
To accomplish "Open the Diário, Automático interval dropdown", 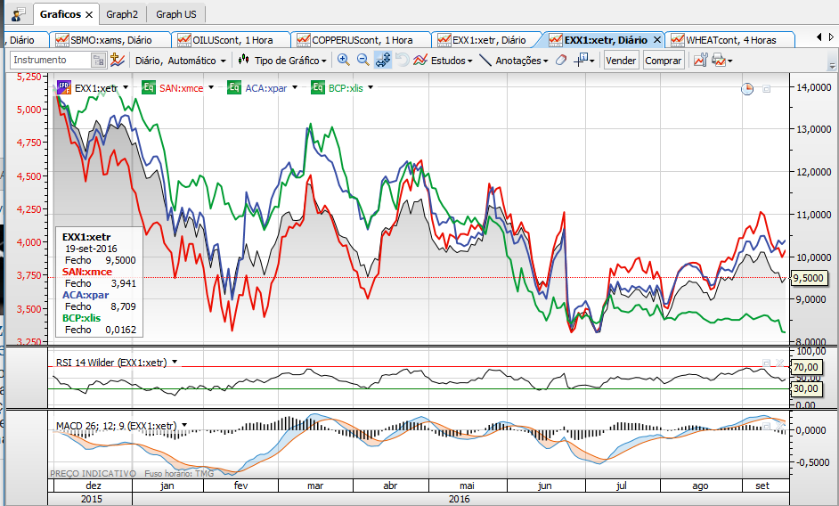I will pos(179,61).
